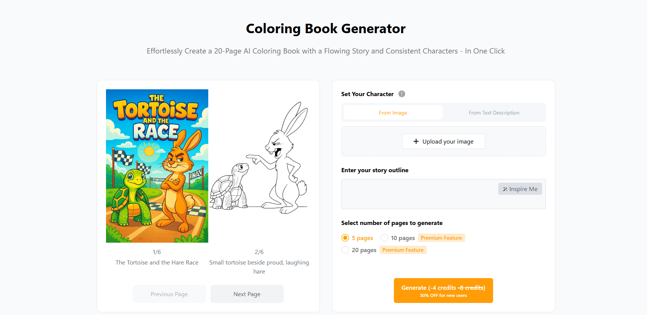Screen dimensions: 647x315
Task: Click the Premium Feature badge beside 20 pages
Action: (x=403, y=250)
